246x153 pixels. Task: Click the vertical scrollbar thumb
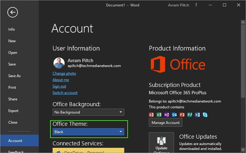[243, 61]
